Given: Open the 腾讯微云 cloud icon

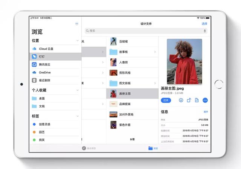Looking at the screenshot, I should pos(34,64).
